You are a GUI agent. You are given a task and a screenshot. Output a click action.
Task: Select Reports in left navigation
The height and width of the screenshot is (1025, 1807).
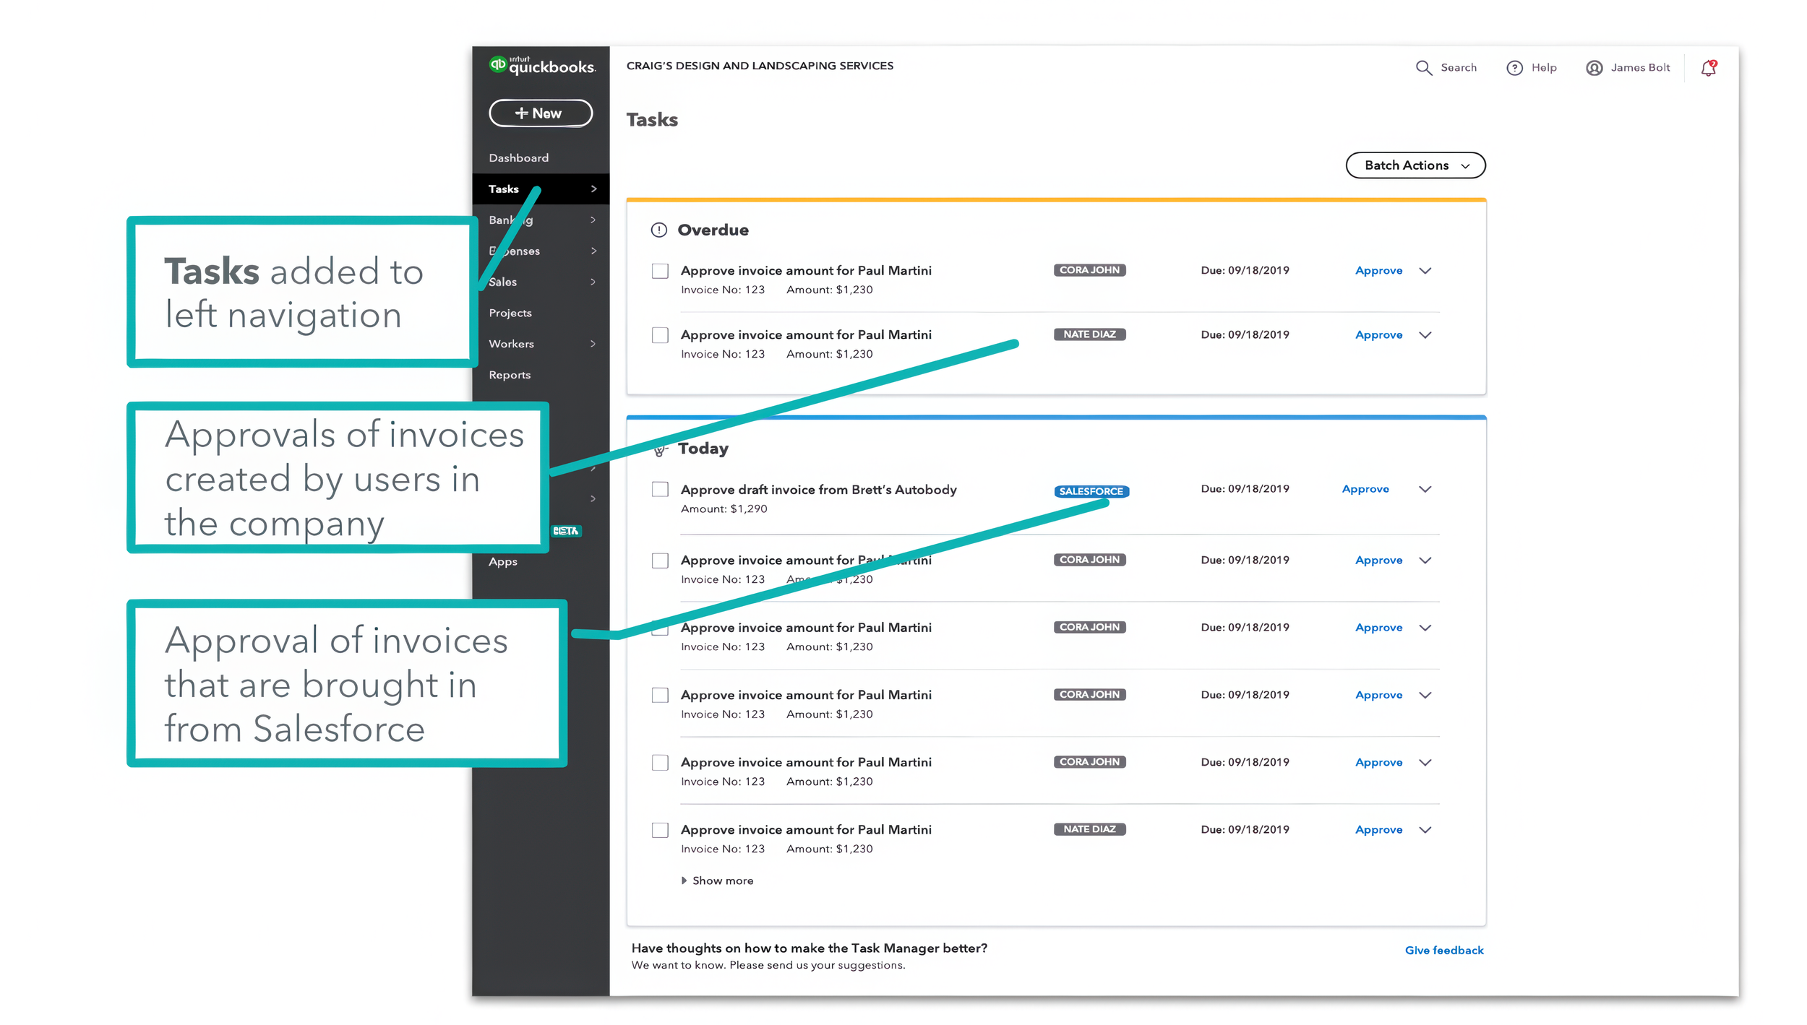click(510, 375)
